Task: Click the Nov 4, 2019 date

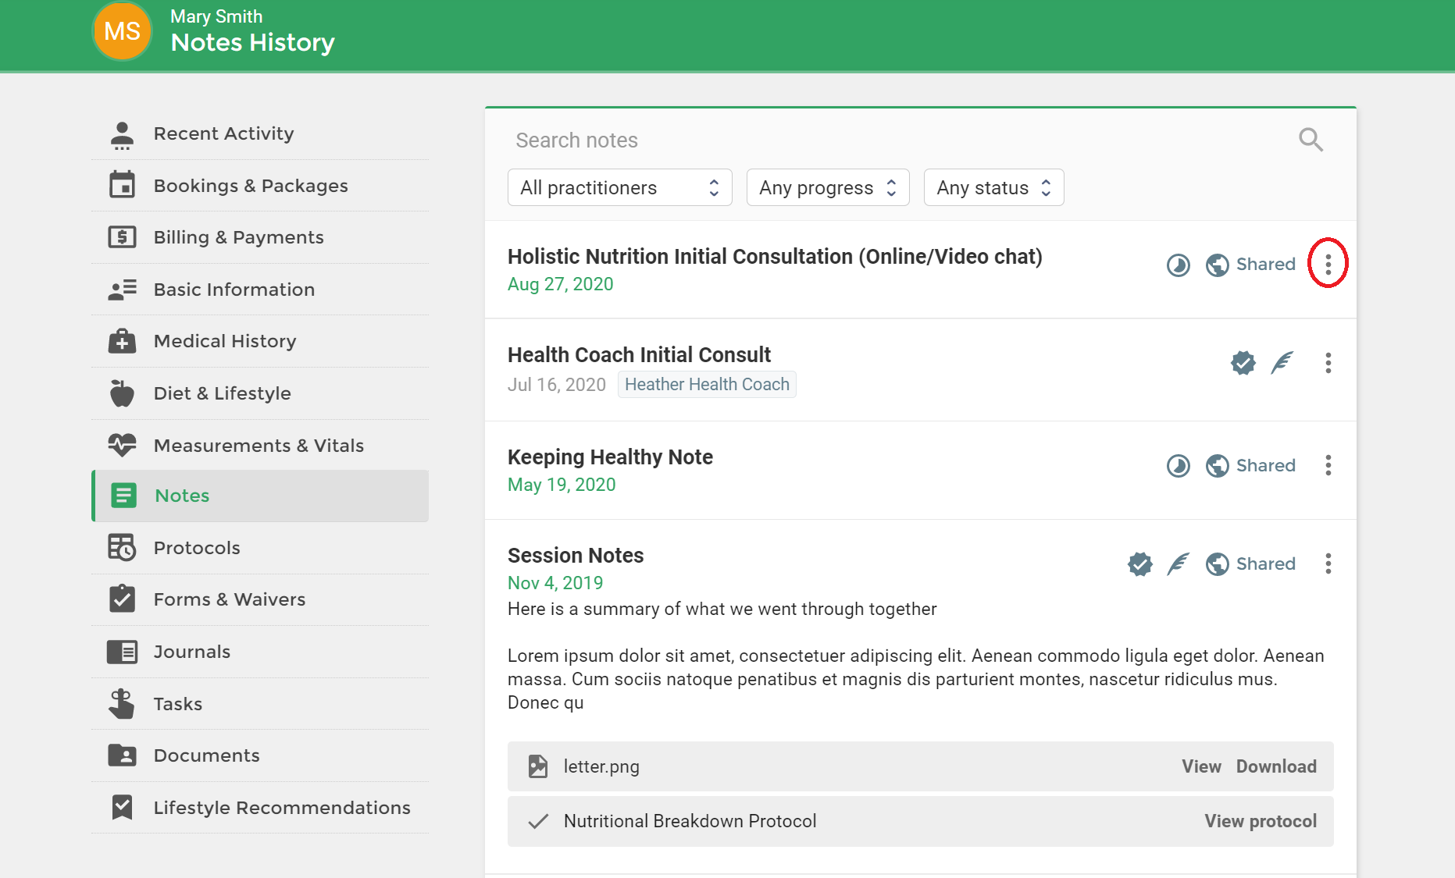Action: tap(555, 583)
